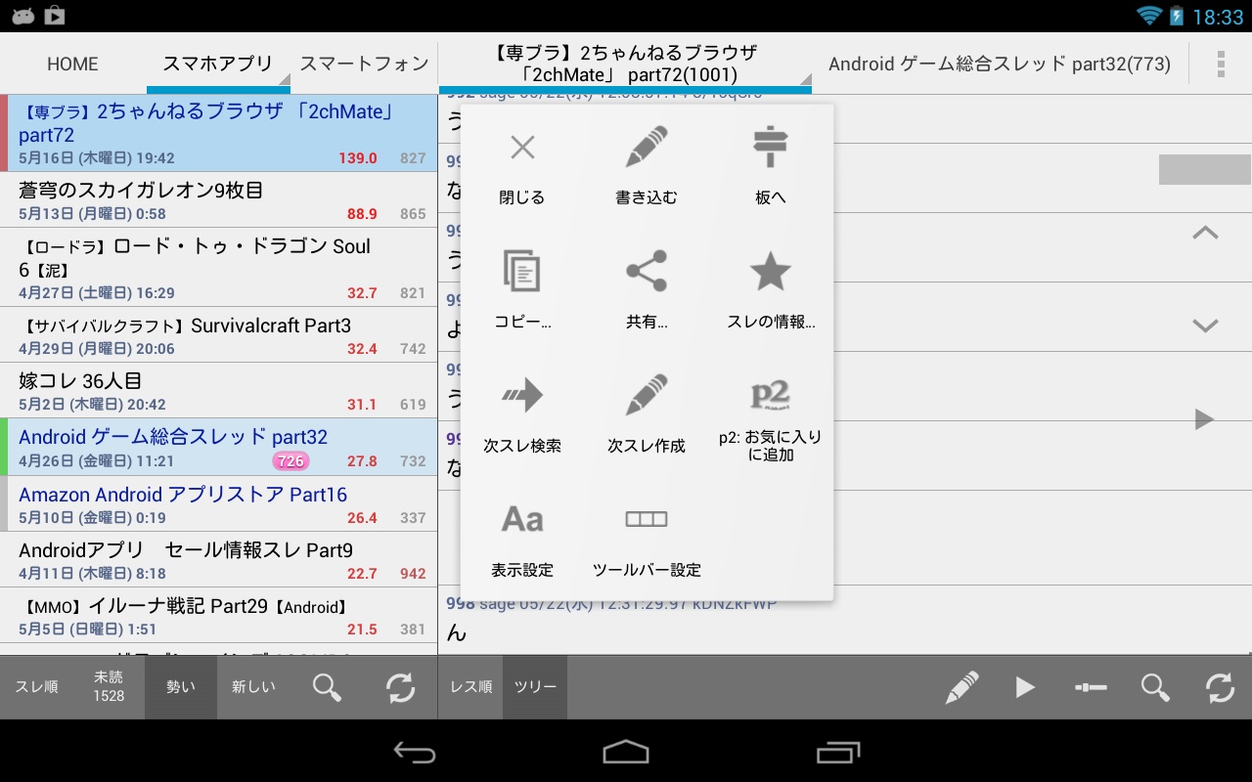Open イルーナ戦記 Part29 thread
Viewport: 1252px width, 782px height.
pyautogui.click(x=218, y=616)
